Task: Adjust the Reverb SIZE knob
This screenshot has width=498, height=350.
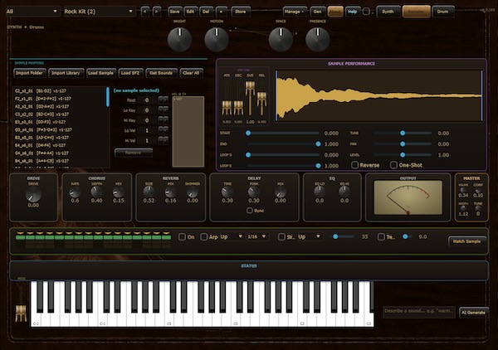Action: [149, 192]
